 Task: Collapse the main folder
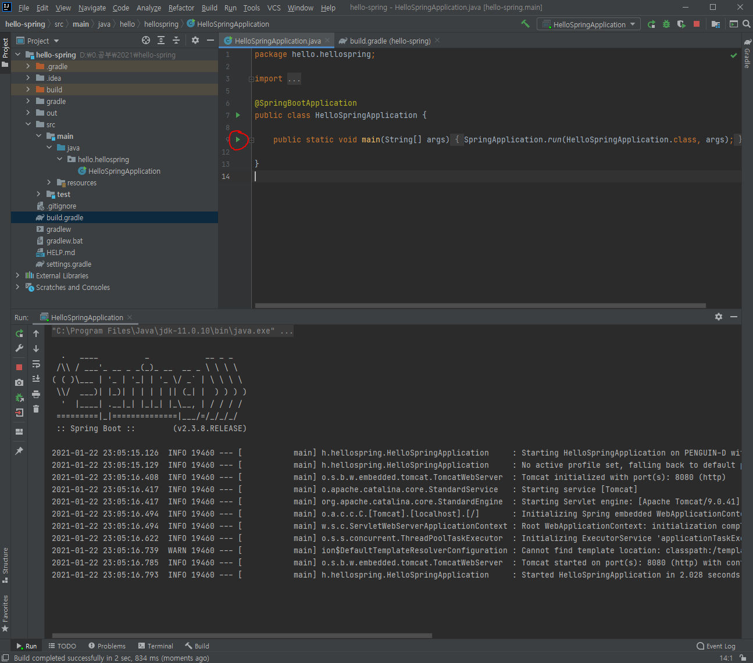[38, 136]
